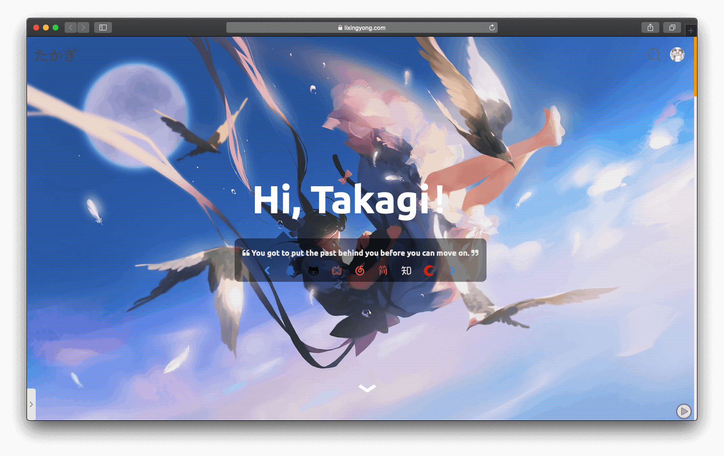Click the site search magnifier icon
This screenshot has height=456, width=724.
[654, 55]
